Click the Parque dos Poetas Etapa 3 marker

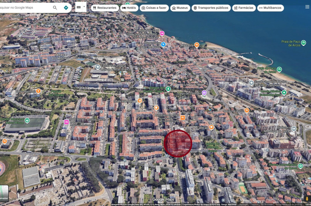click(168, 89)
